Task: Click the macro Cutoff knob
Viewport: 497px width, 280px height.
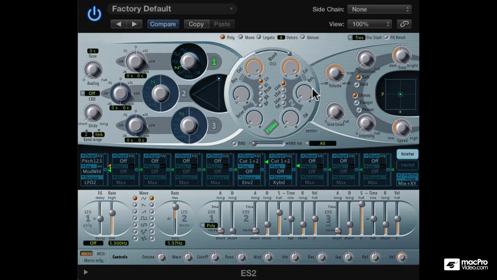Action: (x=215, y=257)
